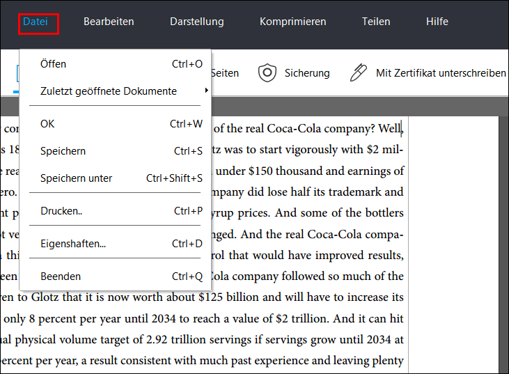The width and height of the screenshot is (509, 374).
Task: Choose Speichern from the file menu
Action: [x=116, y=151]
